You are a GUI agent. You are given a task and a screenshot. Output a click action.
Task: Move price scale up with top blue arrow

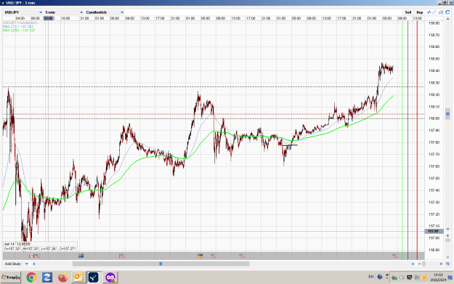tap(447, 19)
